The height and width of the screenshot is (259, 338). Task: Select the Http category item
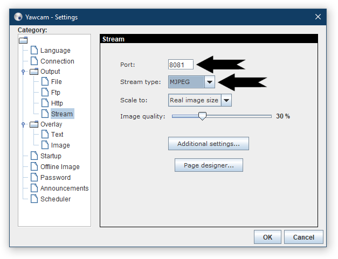click(x=57, y=103)
